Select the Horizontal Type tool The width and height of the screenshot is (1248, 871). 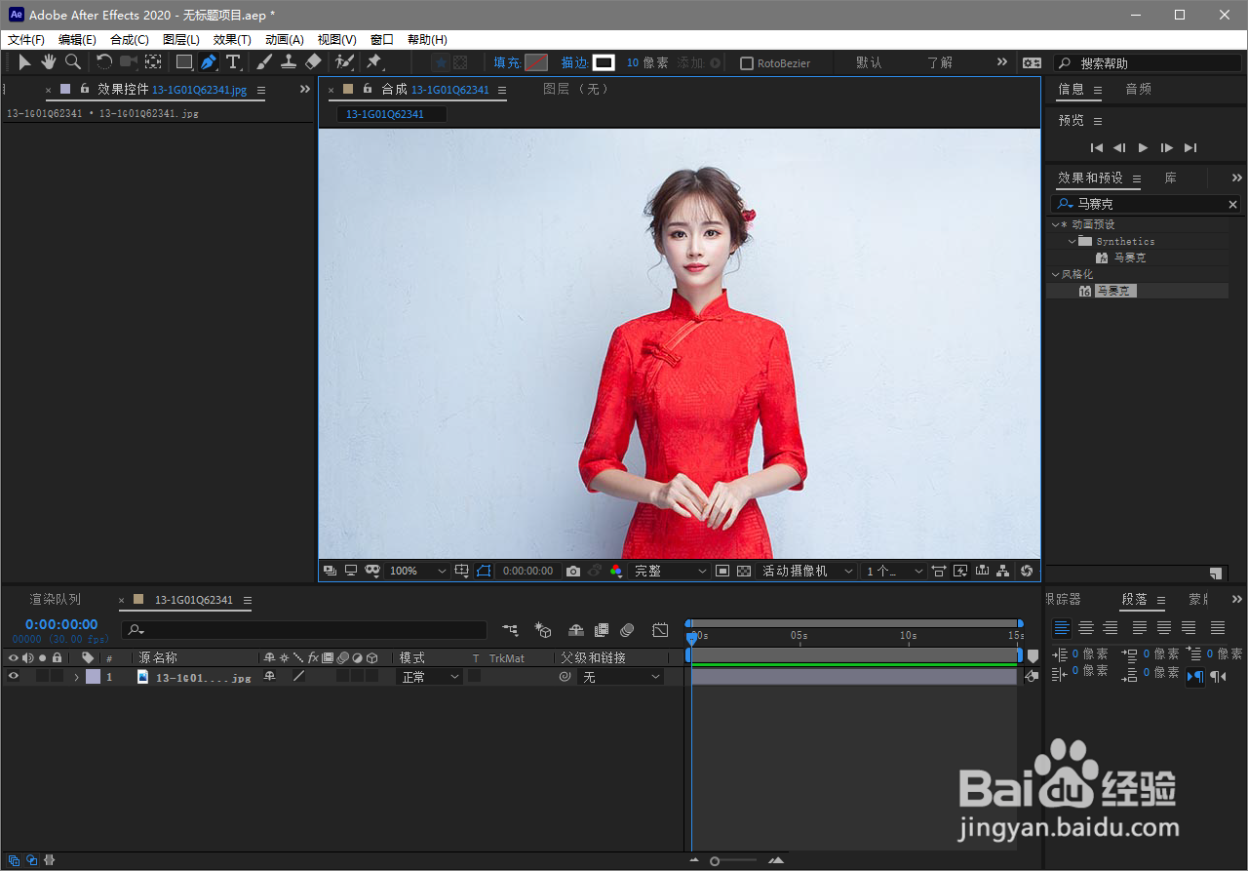tap(233, 62)
